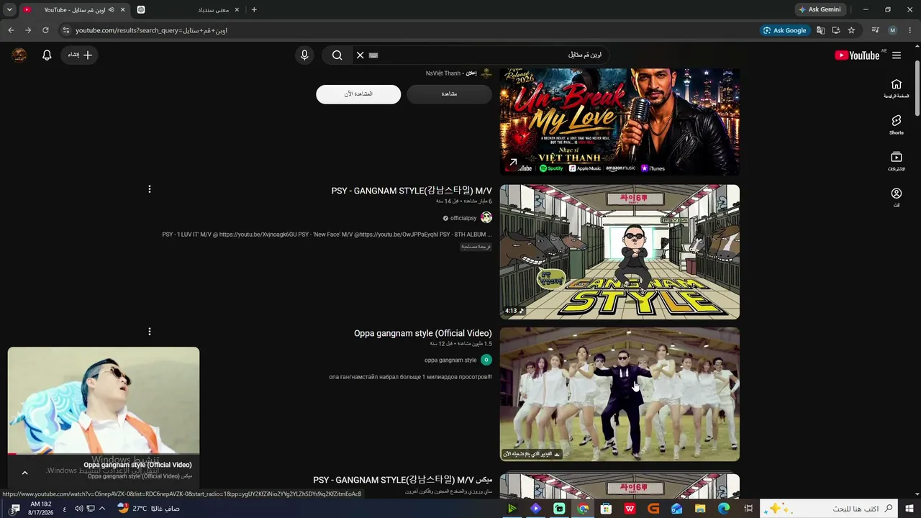
Task: Open a new browser tab with the plus
Action: pos(254,9)
